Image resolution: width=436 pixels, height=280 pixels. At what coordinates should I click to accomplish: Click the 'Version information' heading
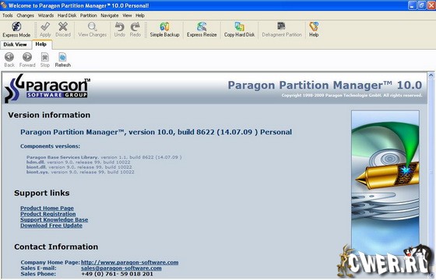49,115
